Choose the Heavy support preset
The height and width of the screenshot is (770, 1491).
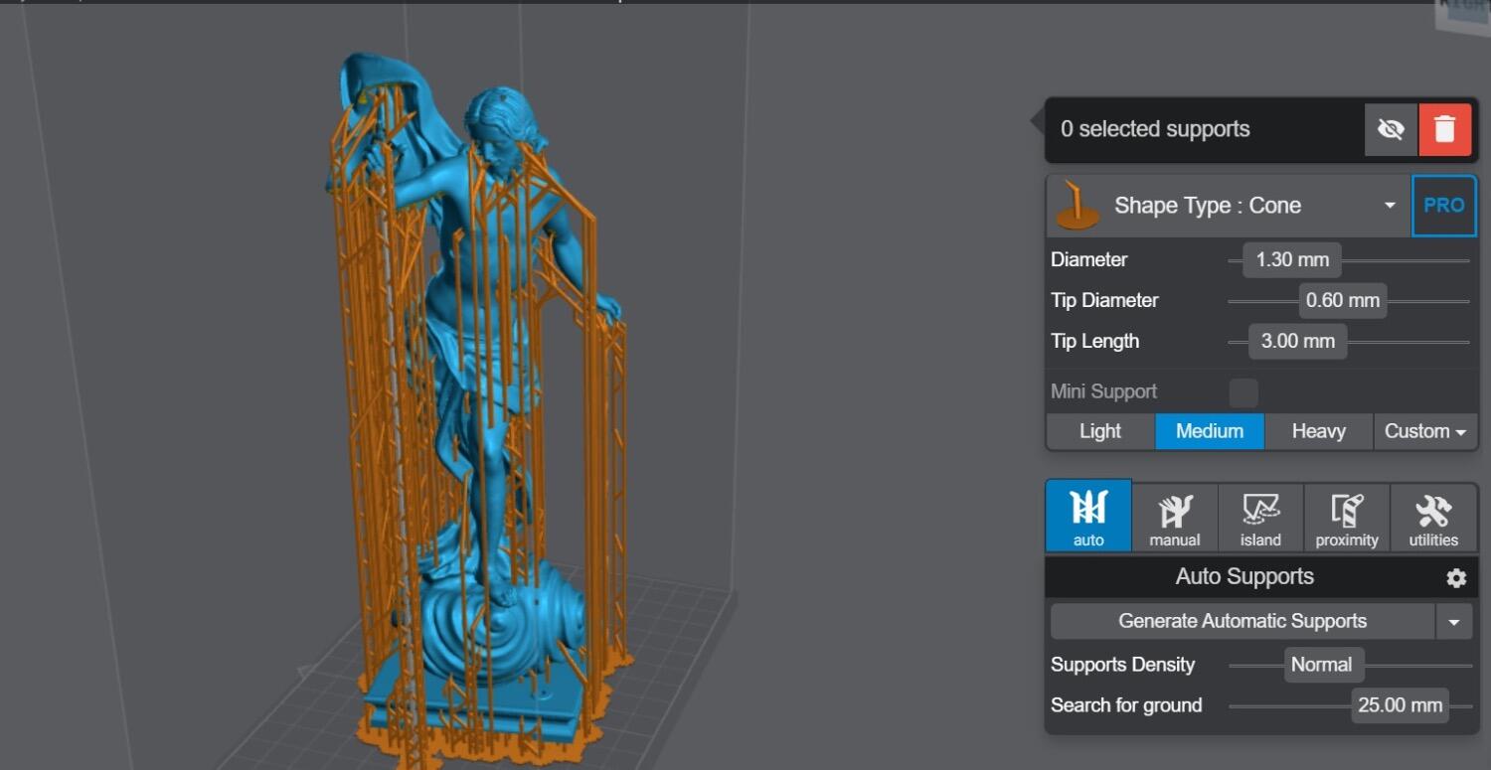(1318, 431)
